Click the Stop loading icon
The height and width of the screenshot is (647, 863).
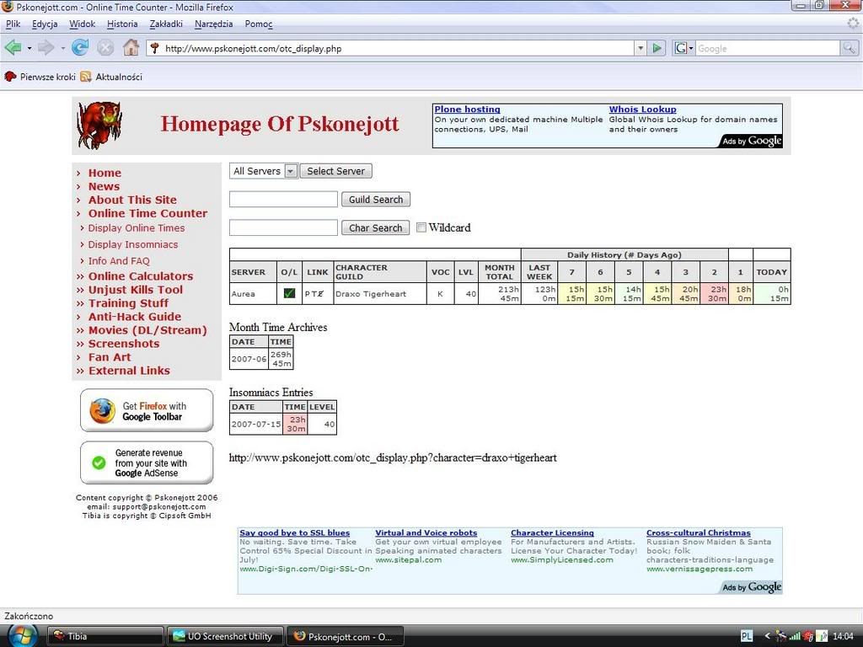point(105,48)
